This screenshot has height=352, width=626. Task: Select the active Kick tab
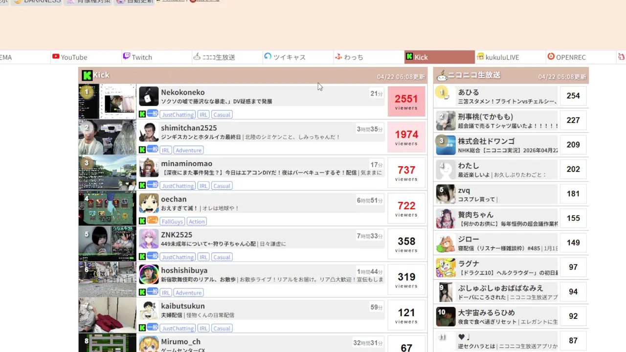[439, 57]
